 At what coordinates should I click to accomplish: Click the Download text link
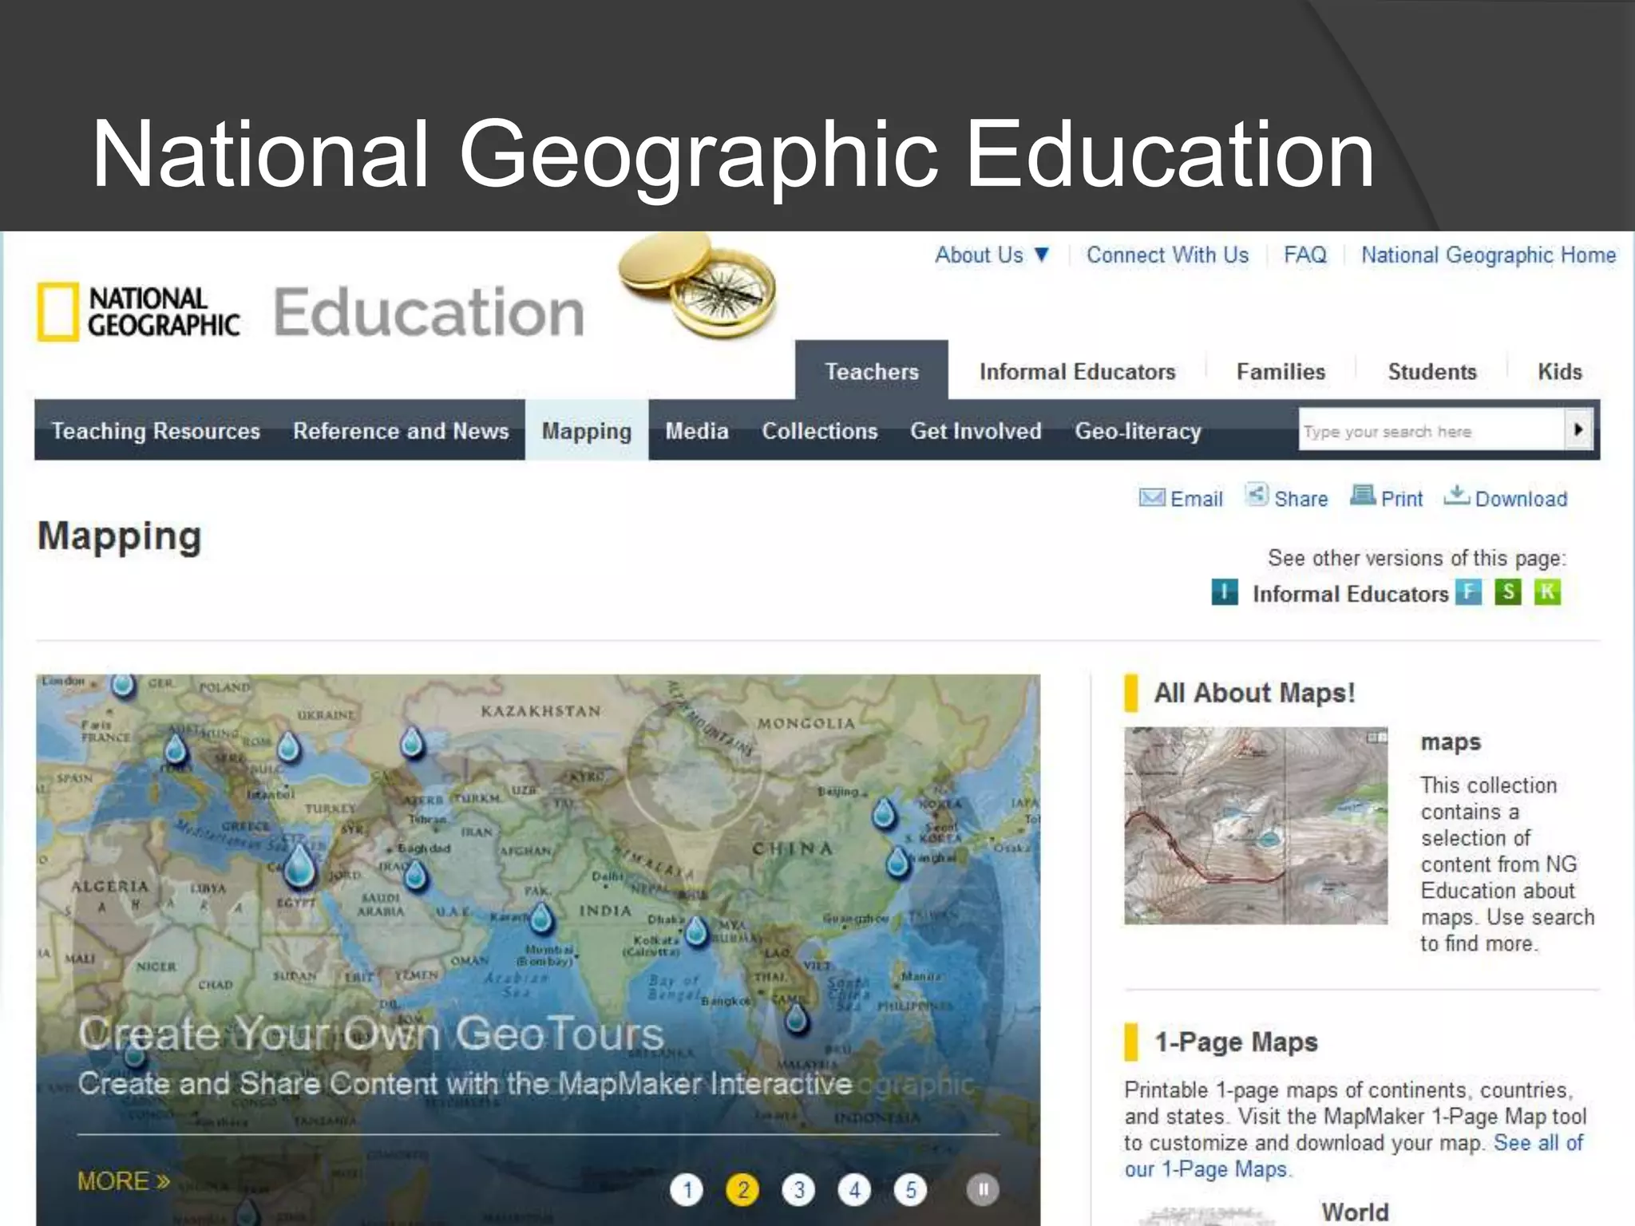(x=1521, y=499)
